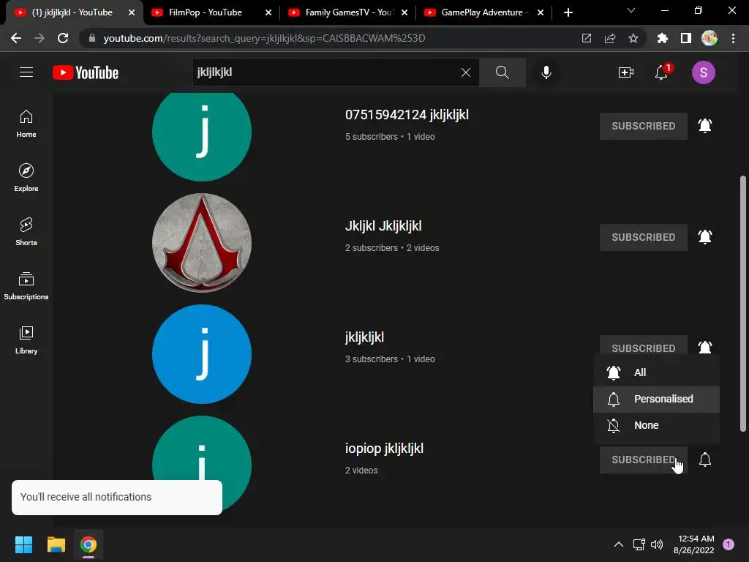
Task: Open the YouTube guide hamburger menu
Action: (x=26, y=72)
